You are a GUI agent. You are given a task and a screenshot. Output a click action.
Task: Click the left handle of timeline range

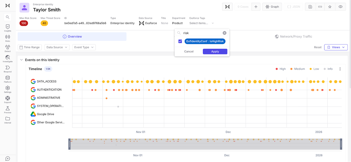(70, 144)
